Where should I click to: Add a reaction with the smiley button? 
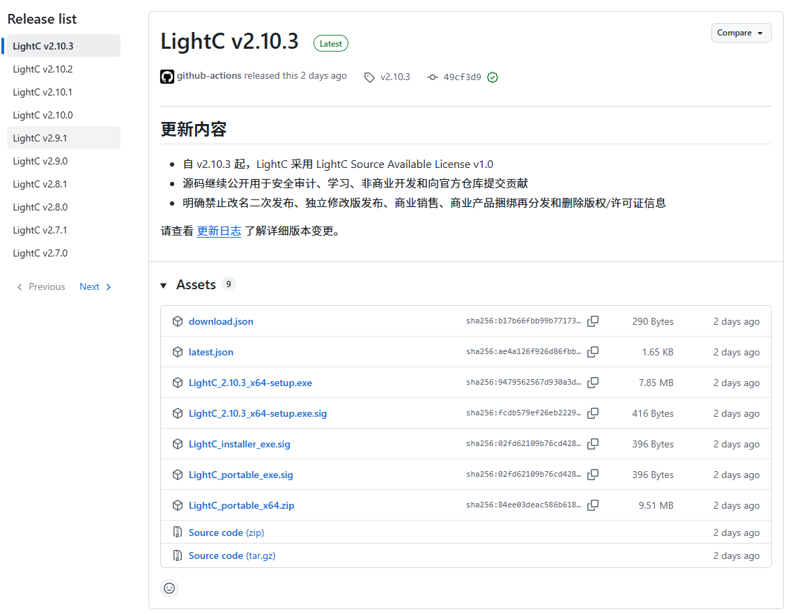[x=169, y=588]
